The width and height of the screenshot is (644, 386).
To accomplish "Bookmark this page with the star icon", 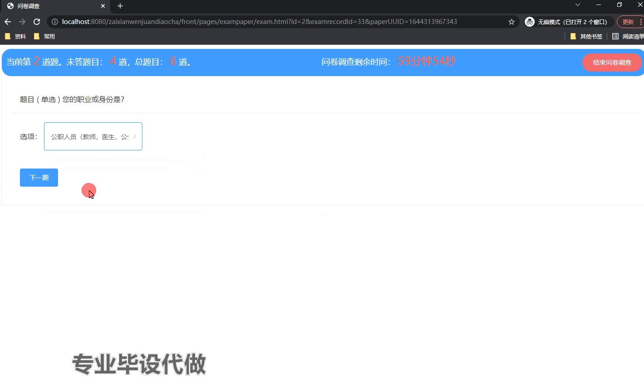I will tap(512, 22).
